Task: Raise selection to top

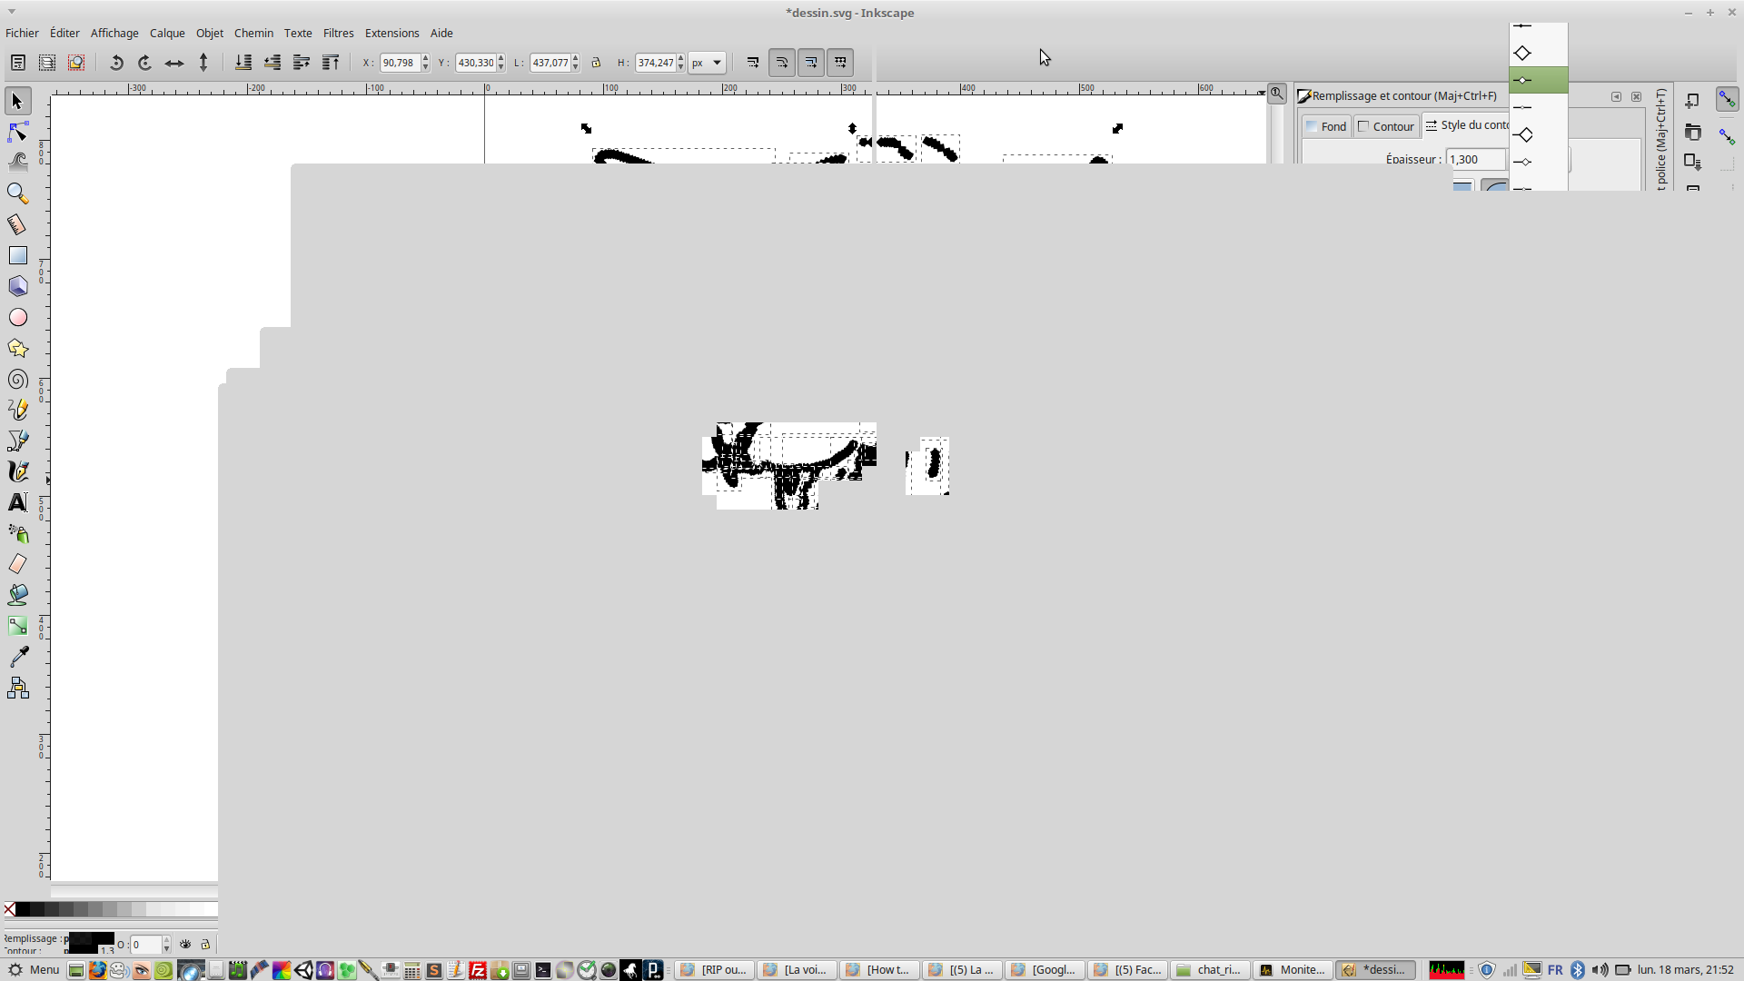Action: (x=331, y=63)
